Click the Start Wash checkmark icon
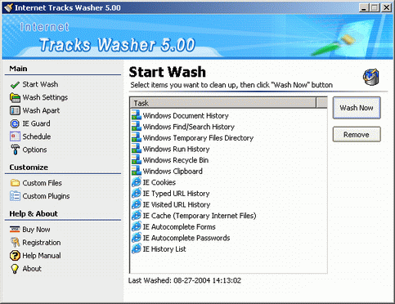395x304 pixels. pyautogui.click(x=15, y=85)
